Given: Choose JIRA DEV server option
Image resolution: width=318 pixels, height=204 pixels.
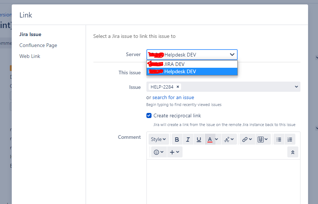Looking at the screenshot, I should [192, 64].
